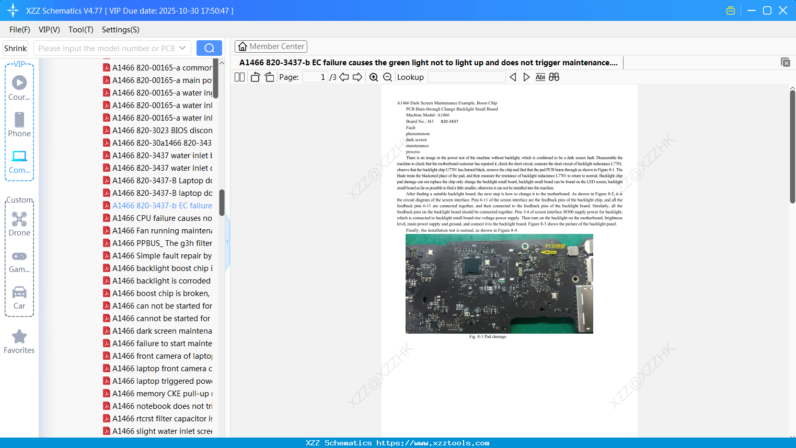Open 'A1466 PPBUS_ The g3h filter' file
The height and width of the screenshot is (448, 796).
point(163,243)
